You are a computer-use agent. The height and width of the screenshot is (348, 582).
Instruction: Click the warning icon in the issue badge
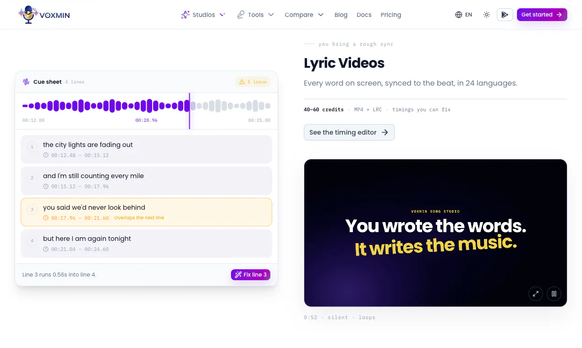(242, 82)
